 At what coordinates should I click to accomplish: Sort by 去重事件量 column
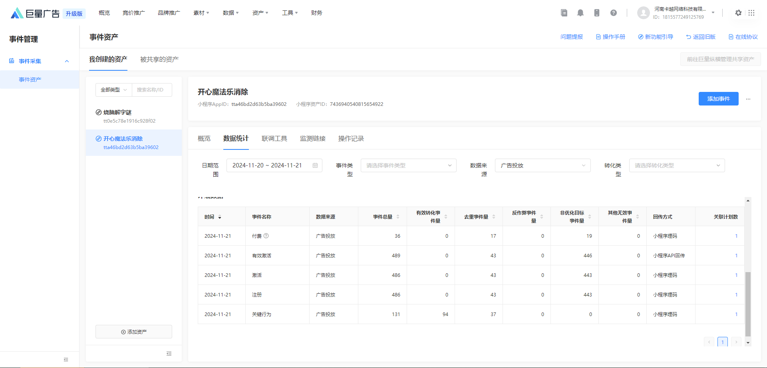[494, 217]
